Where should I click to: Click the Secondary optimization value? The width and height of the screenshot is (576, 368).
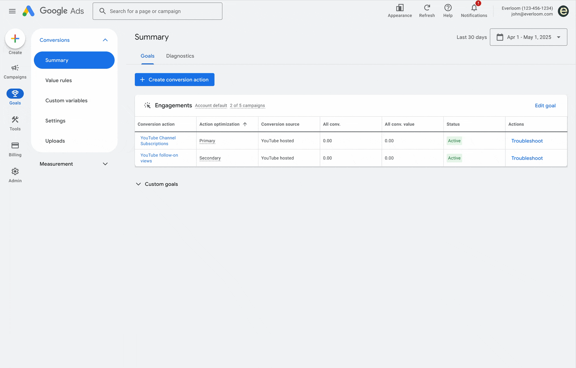click(x=210, y=158)
